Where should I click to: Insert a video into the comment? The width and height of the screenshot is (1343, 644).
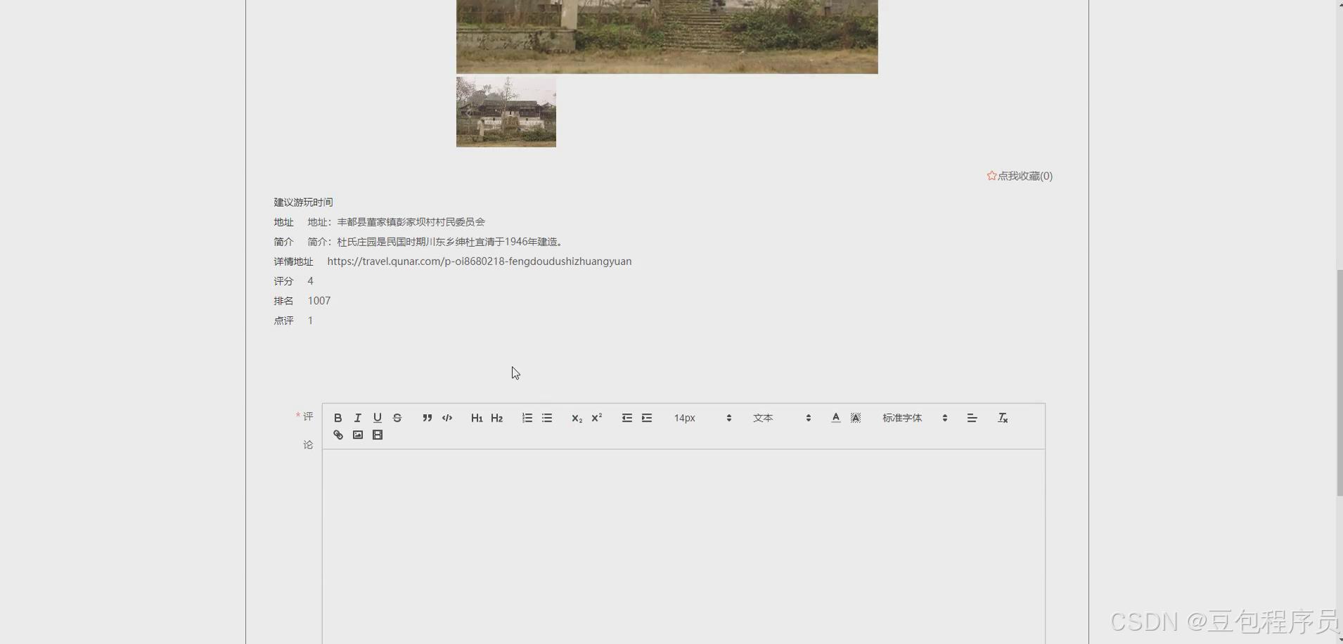[x=377, y=434]
